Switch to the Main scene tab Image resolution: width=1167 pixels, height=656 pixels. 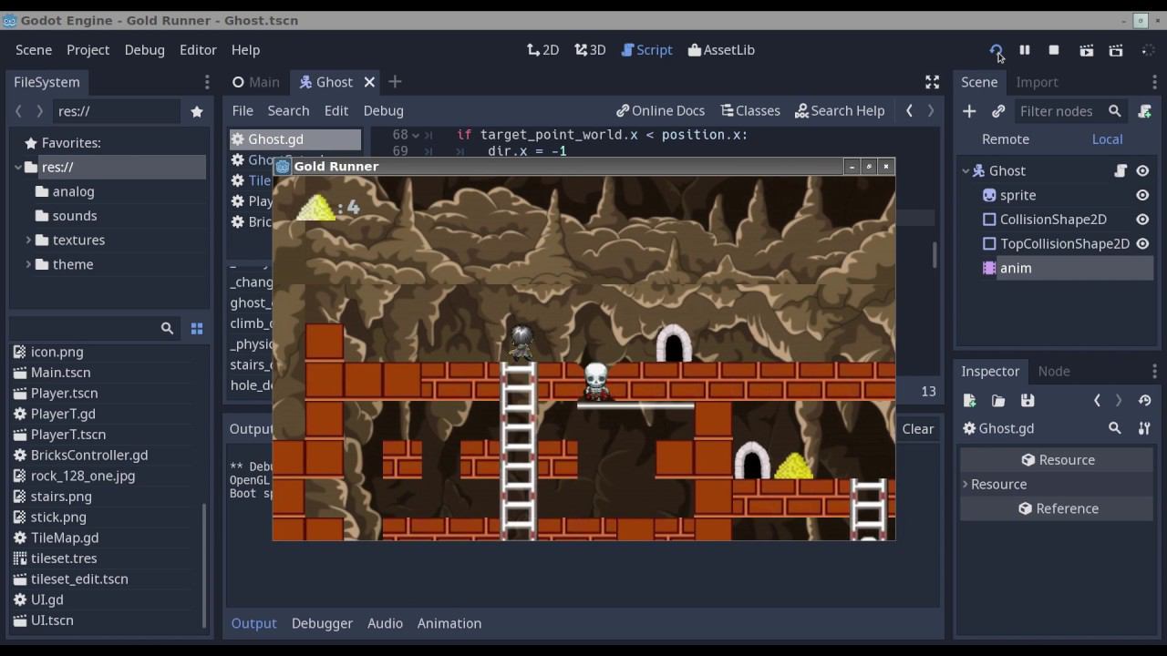pos(255,82)
